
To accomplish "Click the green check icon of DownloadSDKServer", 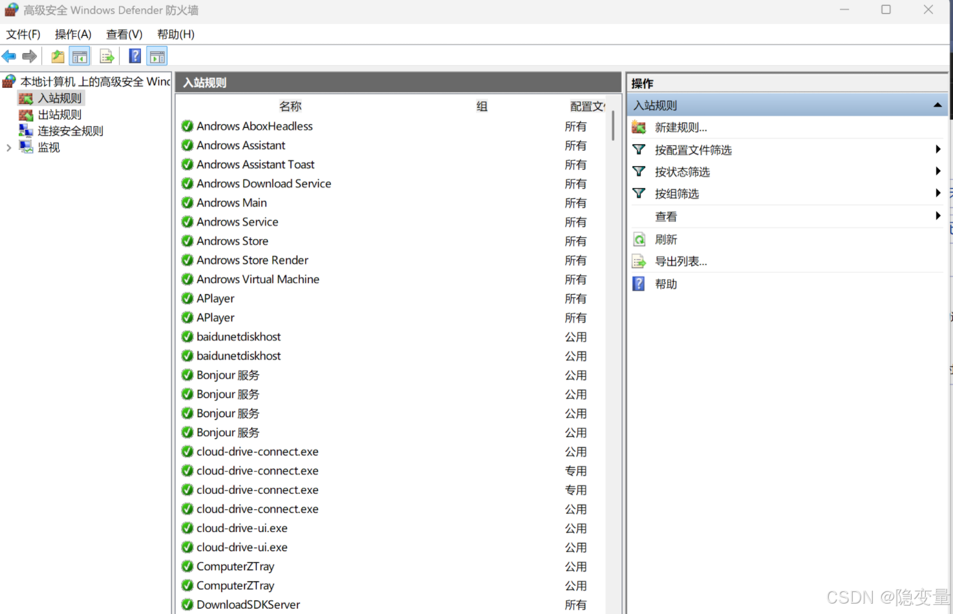I will coord(187,604).
